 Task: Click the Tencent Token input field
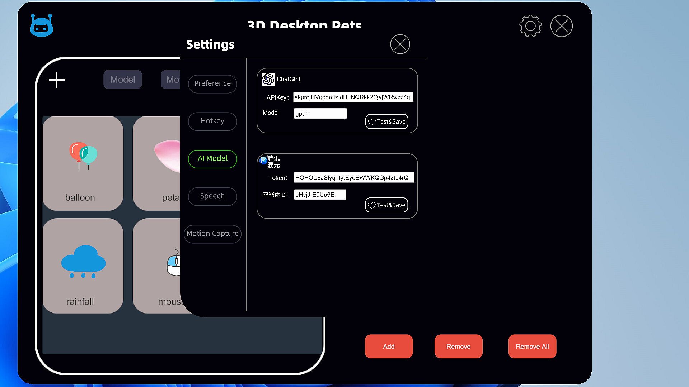[353, 178]
